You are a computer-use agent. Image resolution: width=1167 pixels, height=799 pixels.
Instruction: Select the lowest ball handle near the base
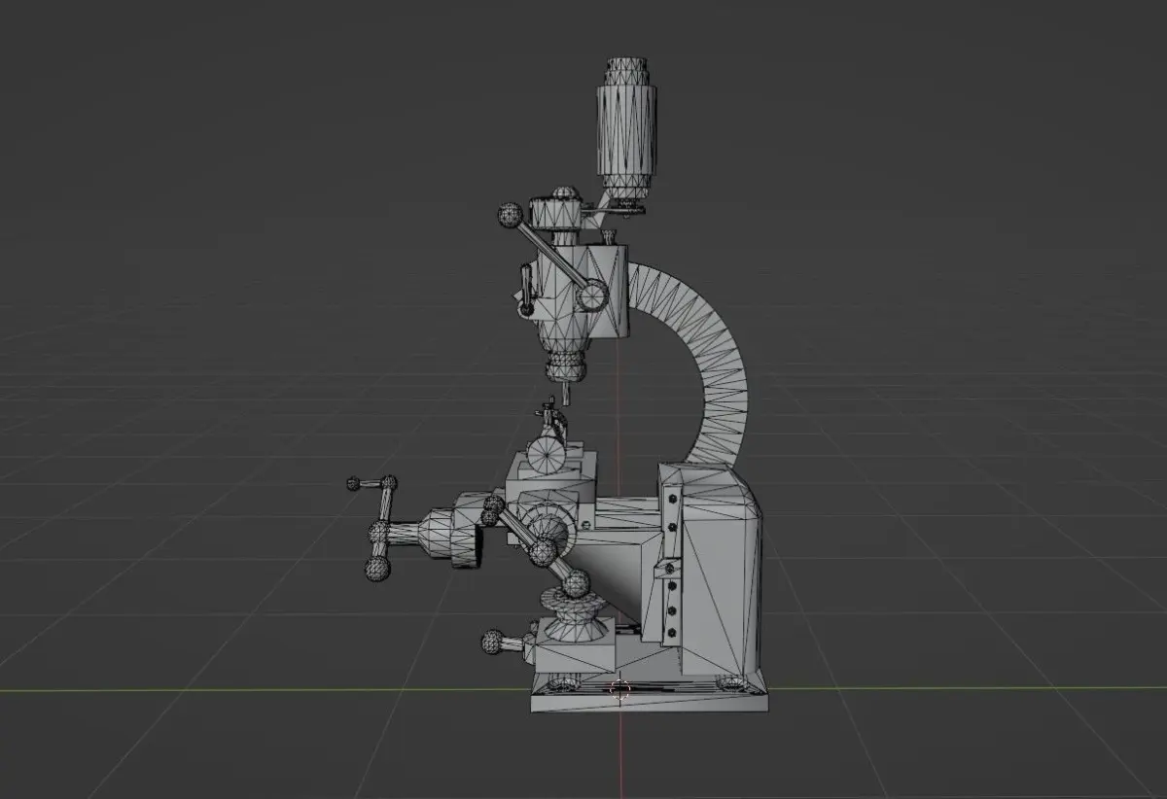pyautogui.click(x=494, y=641)
